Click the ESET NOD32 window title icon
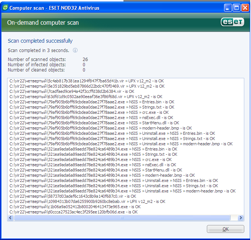This screenshot has height=240, width=251. (5, 7)
